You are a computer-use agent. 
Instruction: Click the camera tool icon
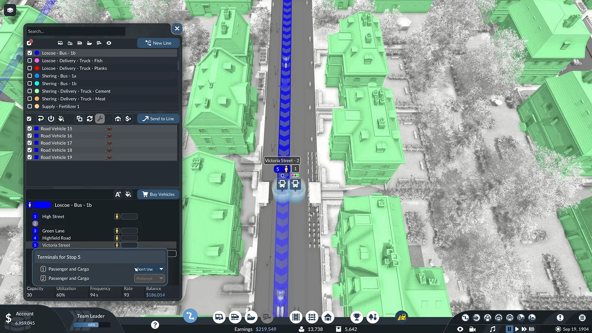pyautogui.click(x=472, y=329)
